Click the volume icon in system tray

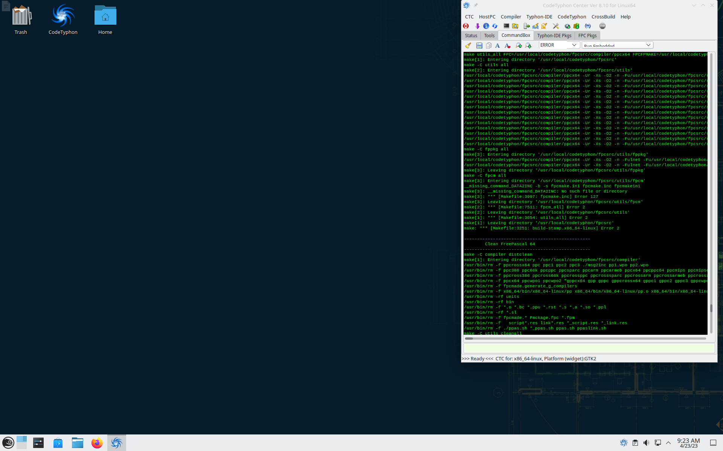646,443
